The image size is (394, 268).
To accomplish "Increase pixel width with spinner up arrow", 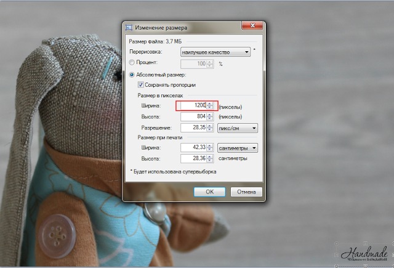I will click(210, 104).
